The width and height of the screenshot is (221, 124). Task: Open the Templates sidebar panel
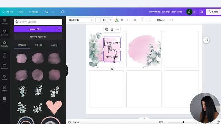tap(4, 22)
